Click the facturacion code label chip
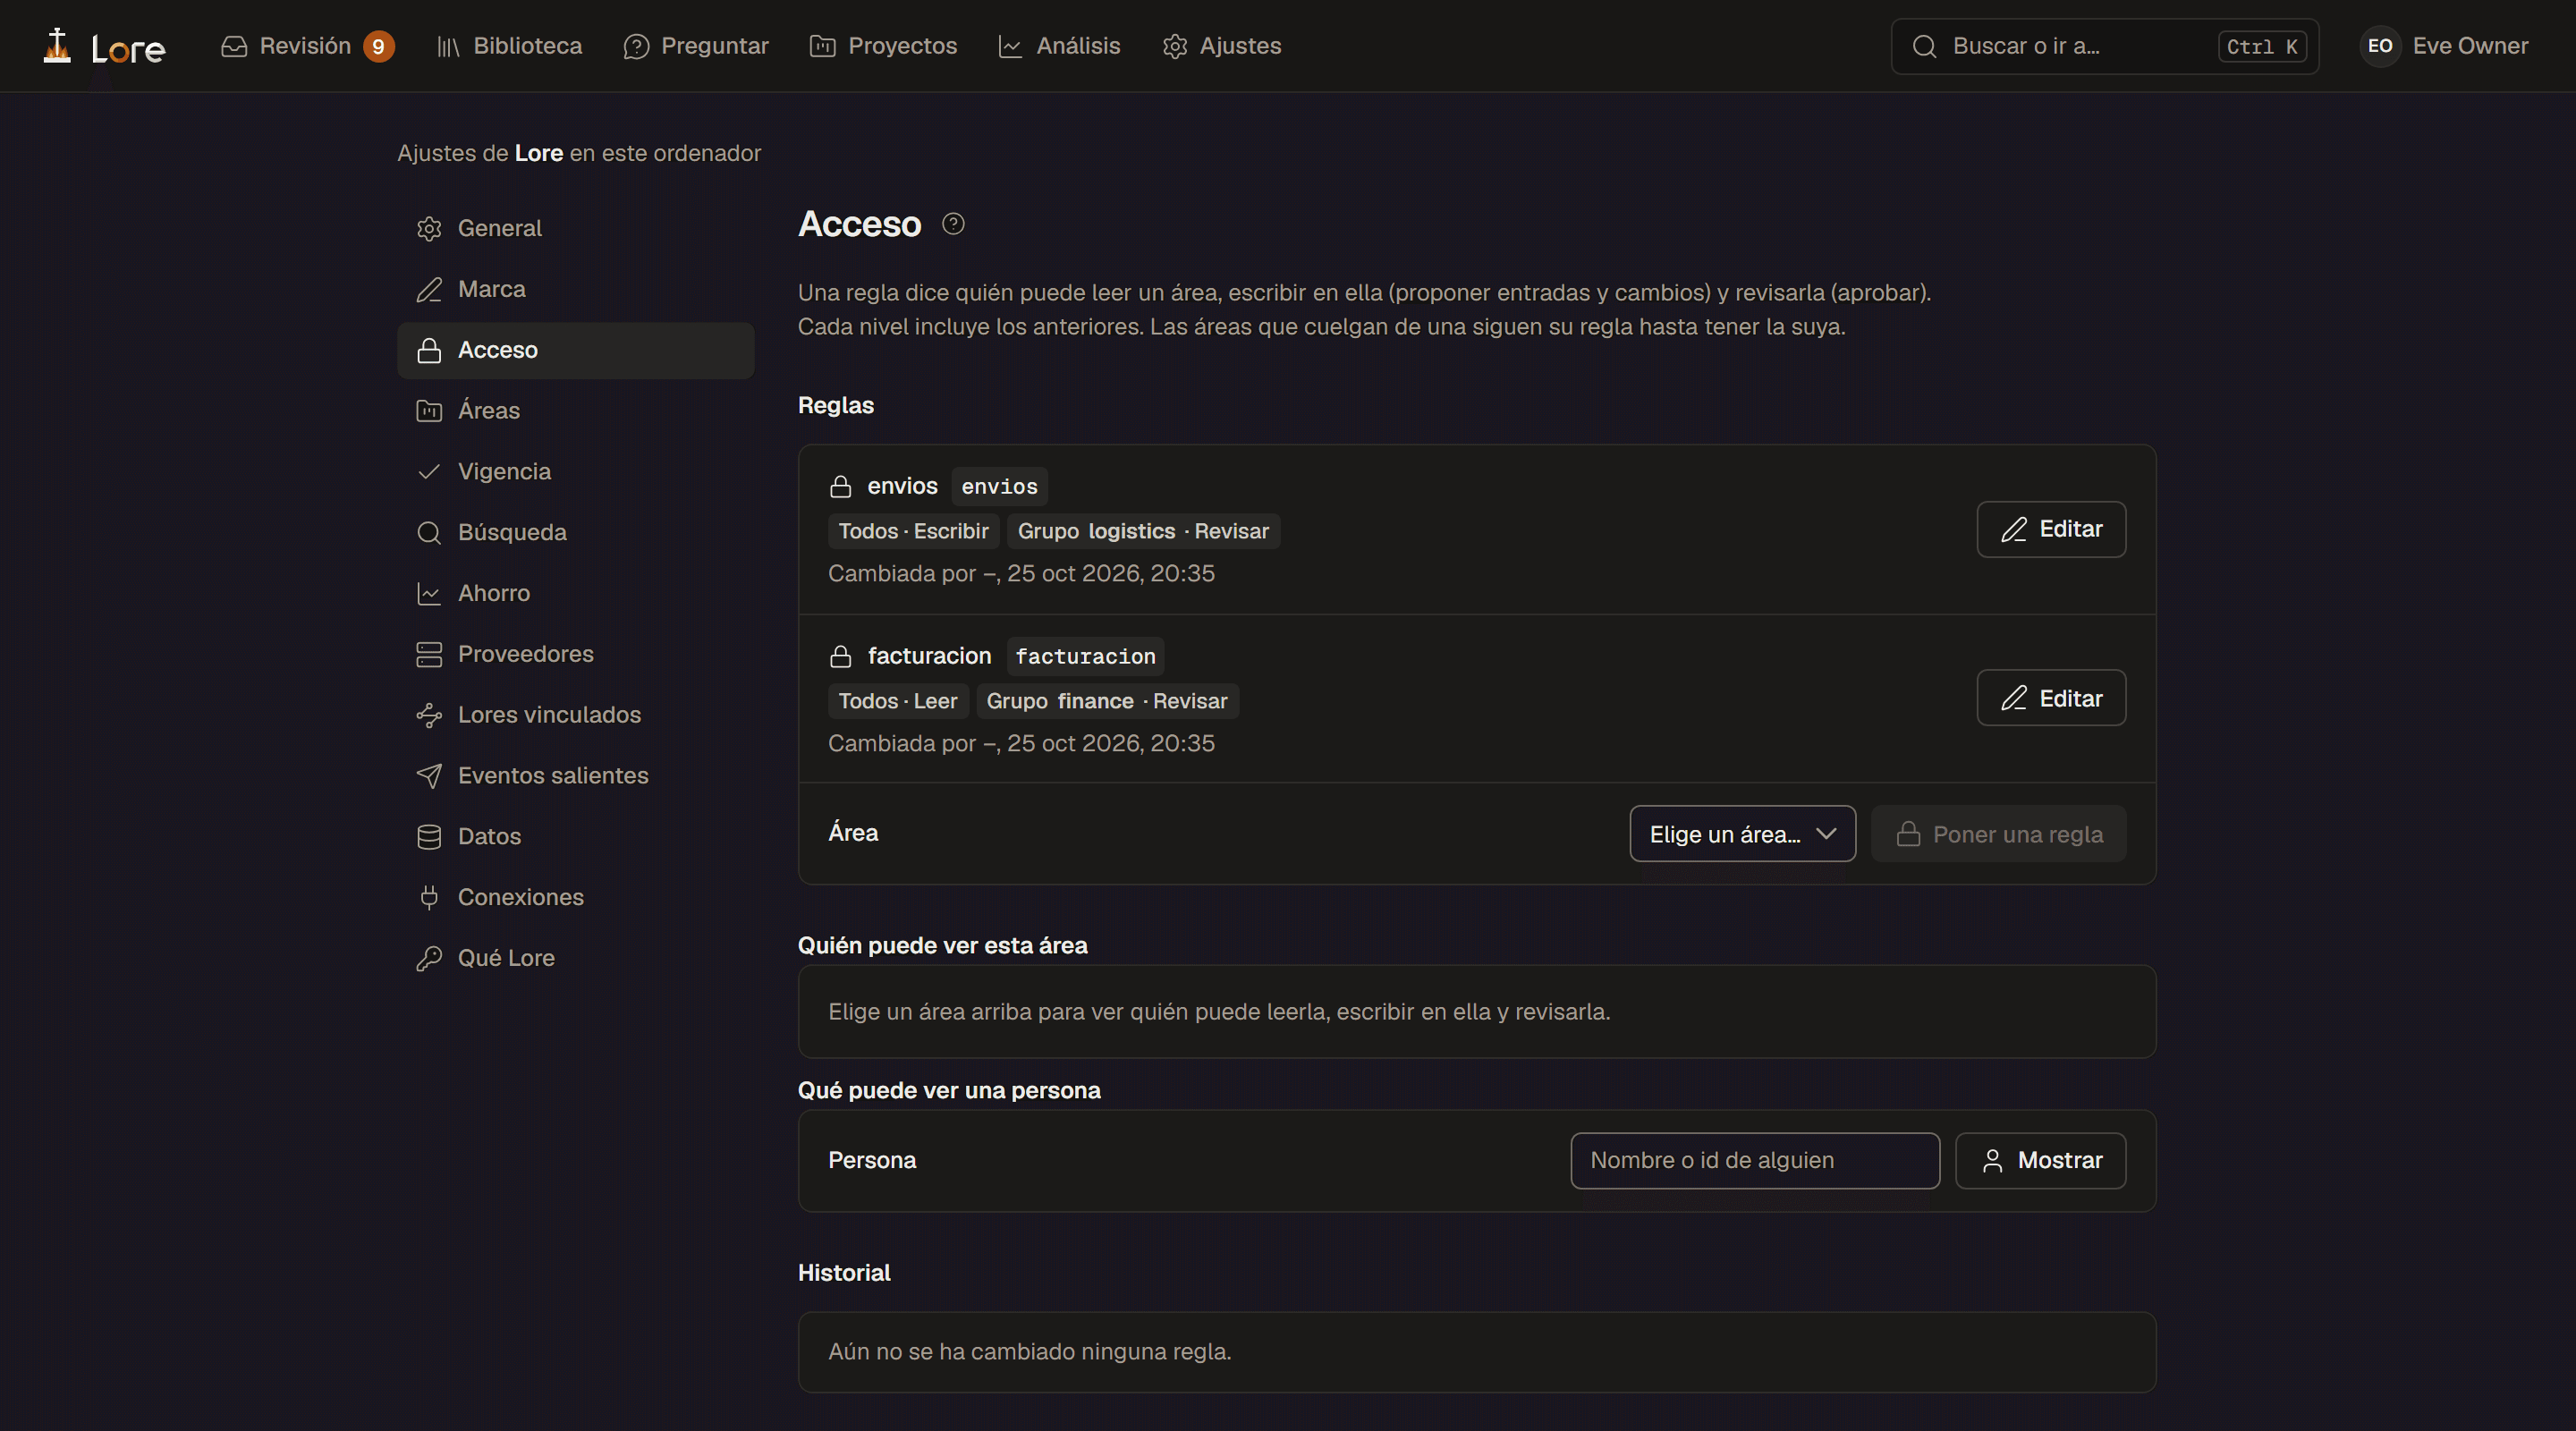The width and height of the screenshot is (2576, 1431). [1085, 657]
